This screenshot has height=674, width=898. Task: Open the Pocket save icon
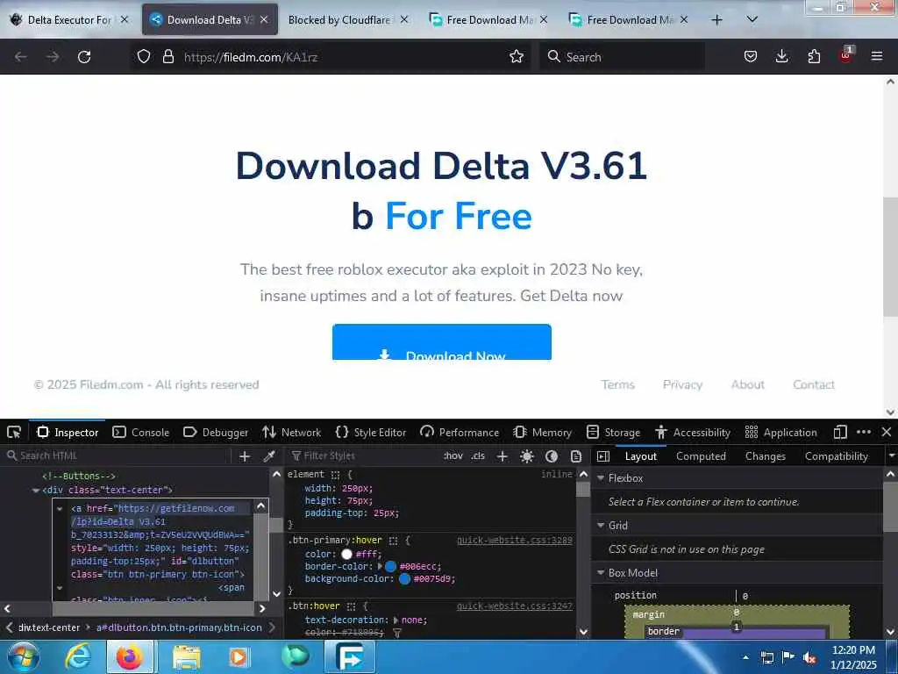pyautogui.click(x=751, y=57)
